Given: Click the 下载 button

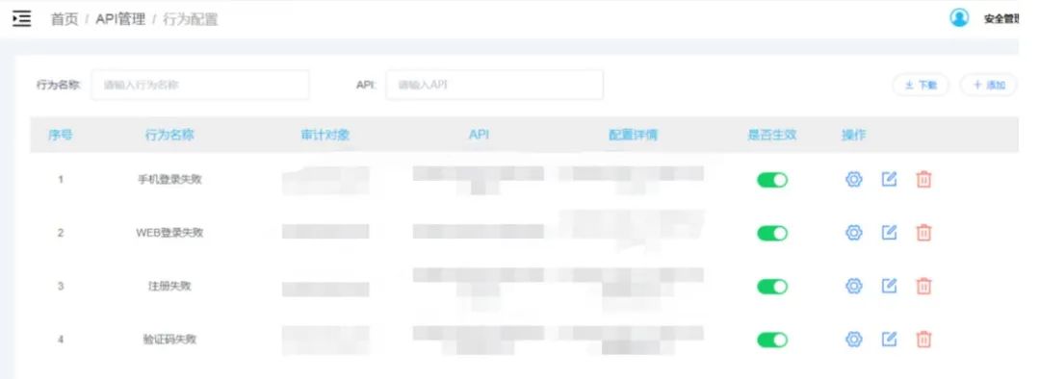Looking at the screenshot, I should 921,85.
